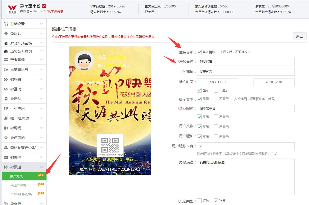Click the icon beside 微互动
The height and width of the screenshot is (205, 309).
pyautogui.click(x=6, y=89)
